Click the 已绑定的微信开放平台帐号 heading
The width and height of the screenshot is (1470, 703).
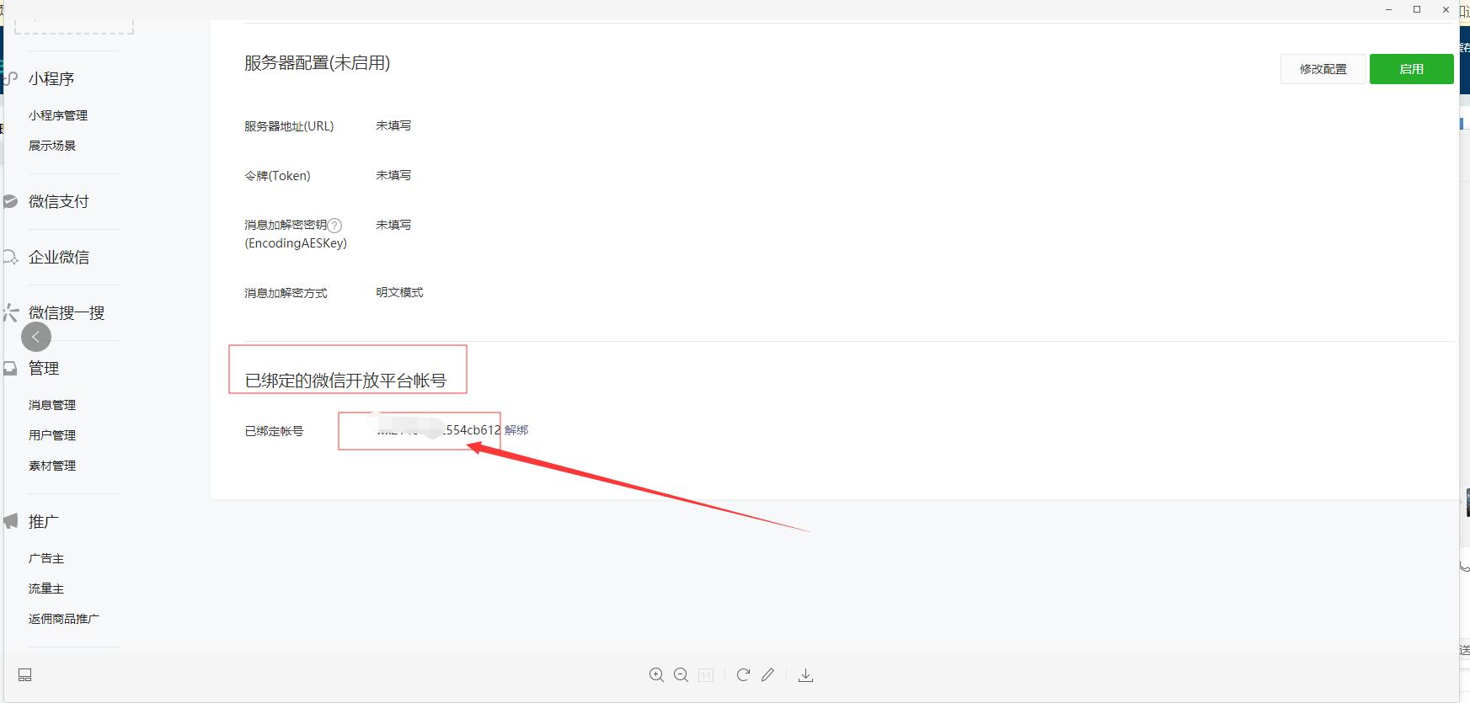[x=345, y=381]
